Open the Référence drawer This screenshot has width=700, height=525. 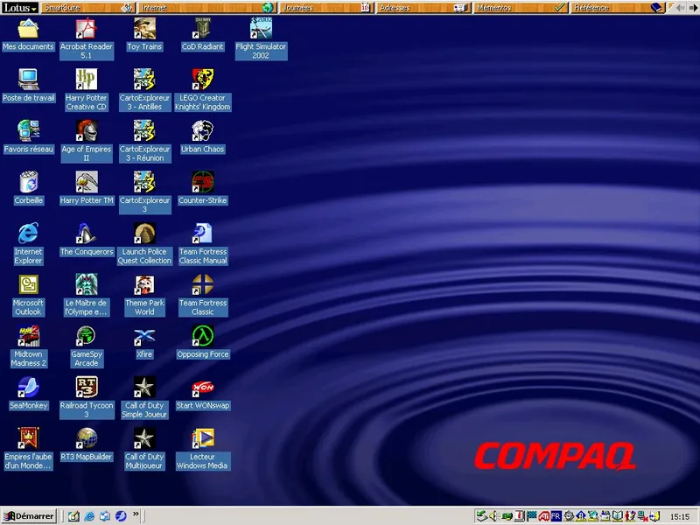[618, 8]
